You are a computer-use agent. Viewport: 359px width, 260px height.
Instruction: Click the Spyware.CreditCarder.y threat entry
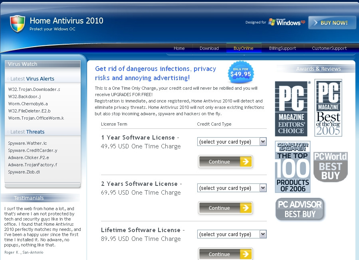click(32, 150)
